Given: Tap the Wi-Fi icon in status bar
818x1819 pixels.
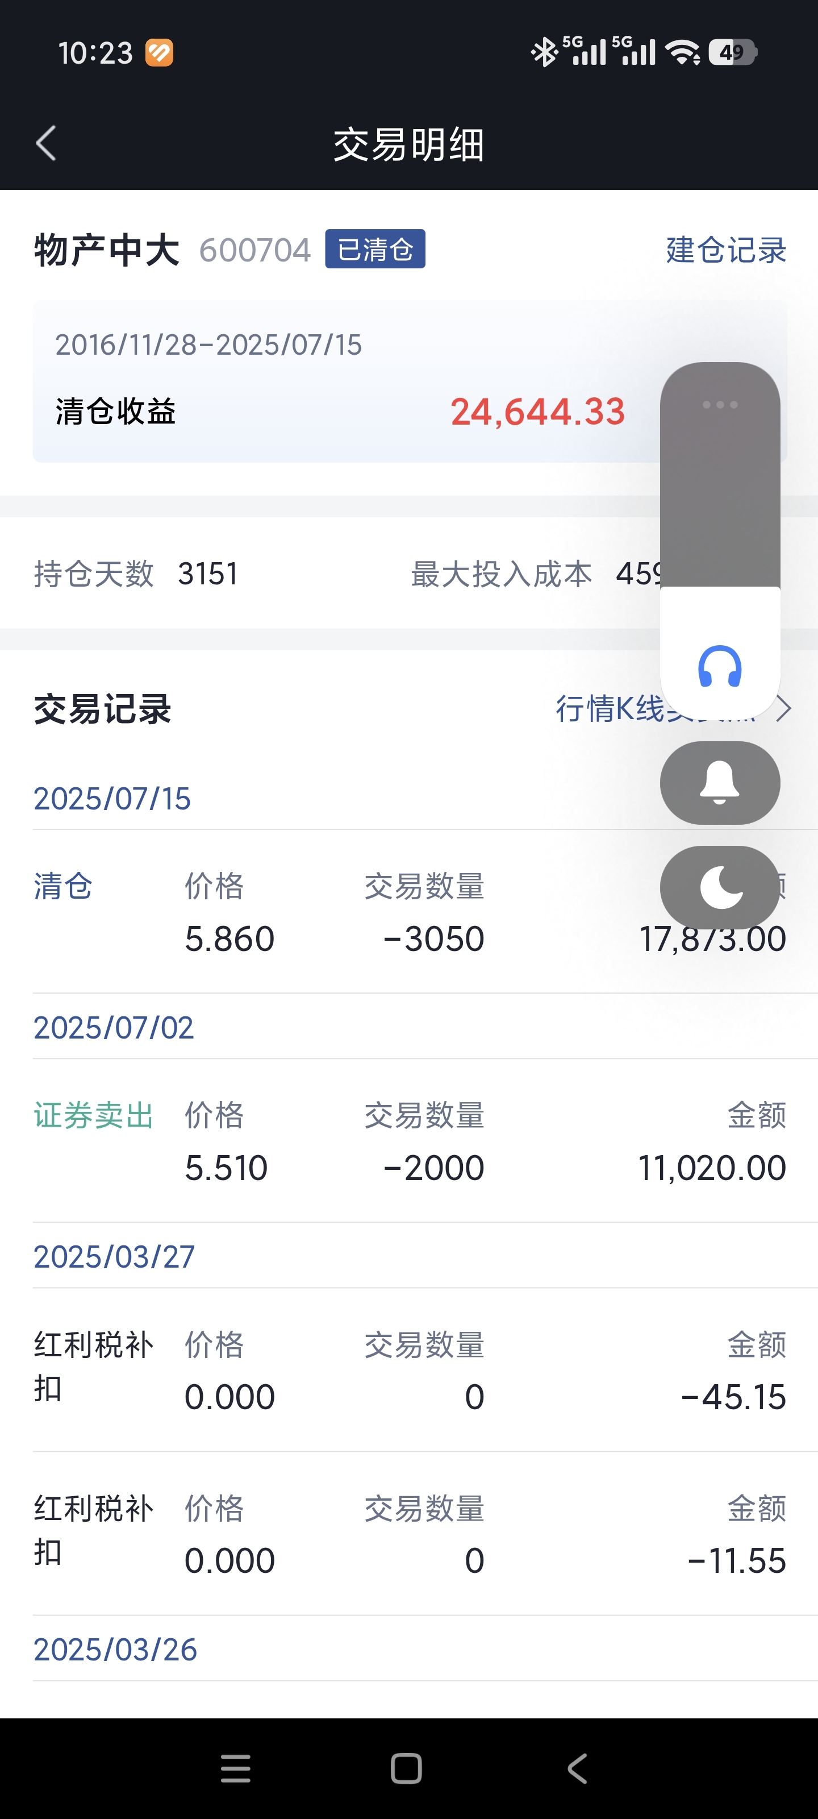Looking at the screenshot, I should pos(682,52).
